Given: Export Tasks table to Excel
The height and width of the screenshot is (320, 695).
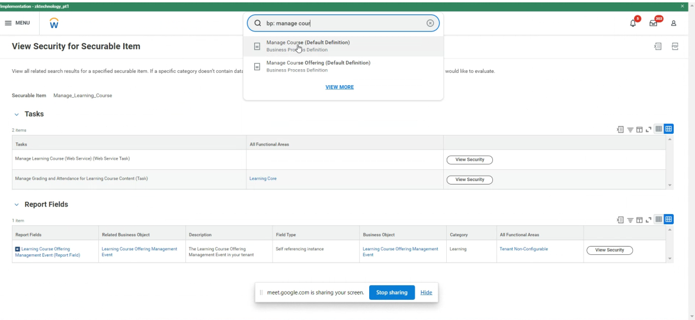Looking at the screenshot, I should point(620,130).
